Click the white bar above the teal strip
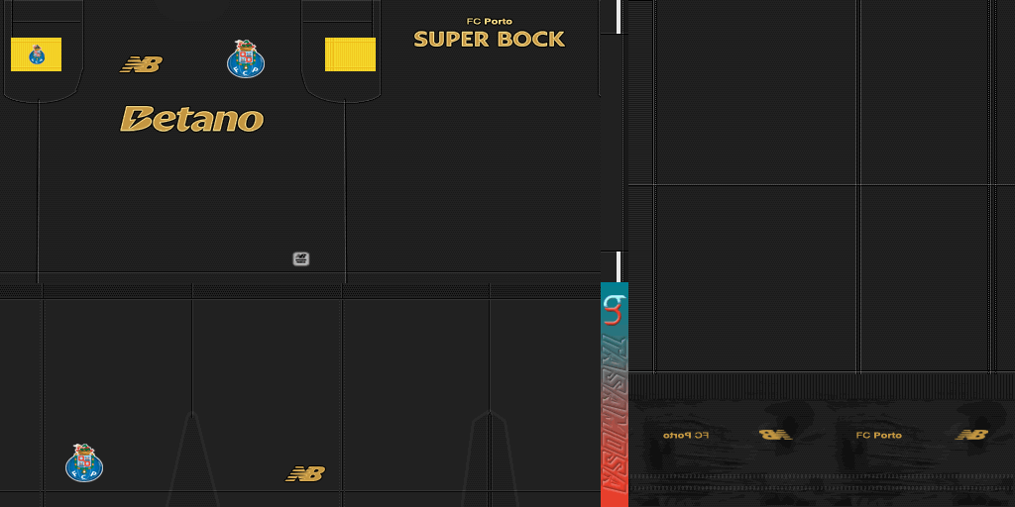This screenshot has width=1015, height=507. [x=619, y=266]
